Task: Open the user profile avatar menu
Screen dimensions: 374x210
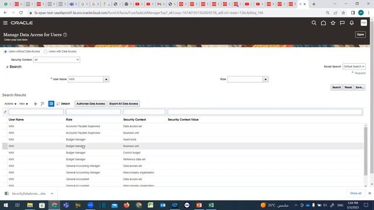Action: tap(363, 23)
